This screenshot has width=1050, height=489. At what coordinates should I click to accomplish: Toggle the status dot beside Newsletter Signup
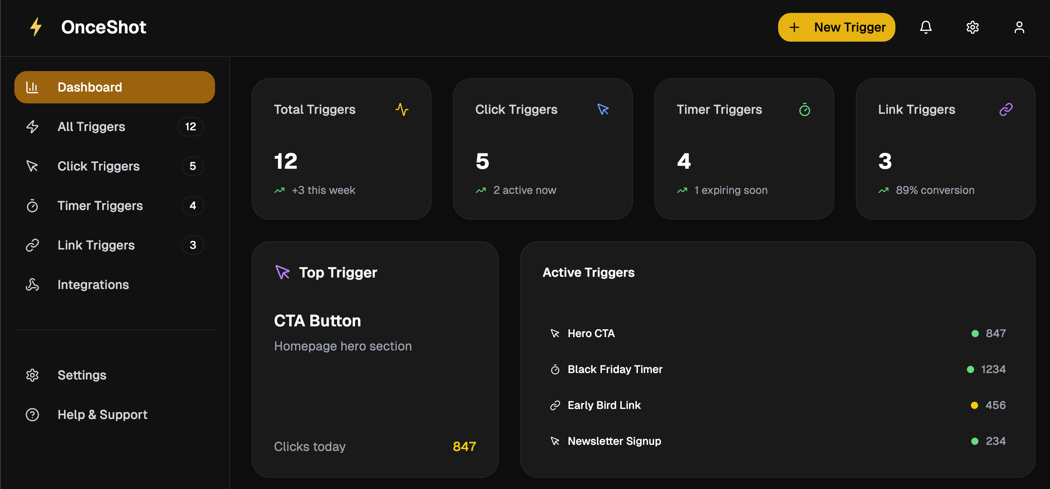(x=974, y=441)
